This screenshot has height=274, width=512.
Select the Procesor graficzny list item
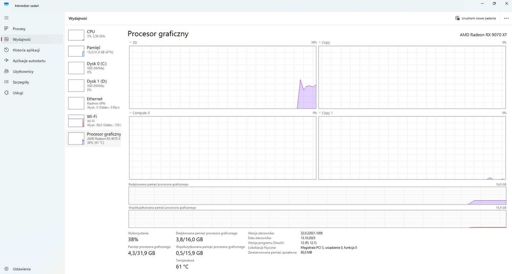point(93,139)
